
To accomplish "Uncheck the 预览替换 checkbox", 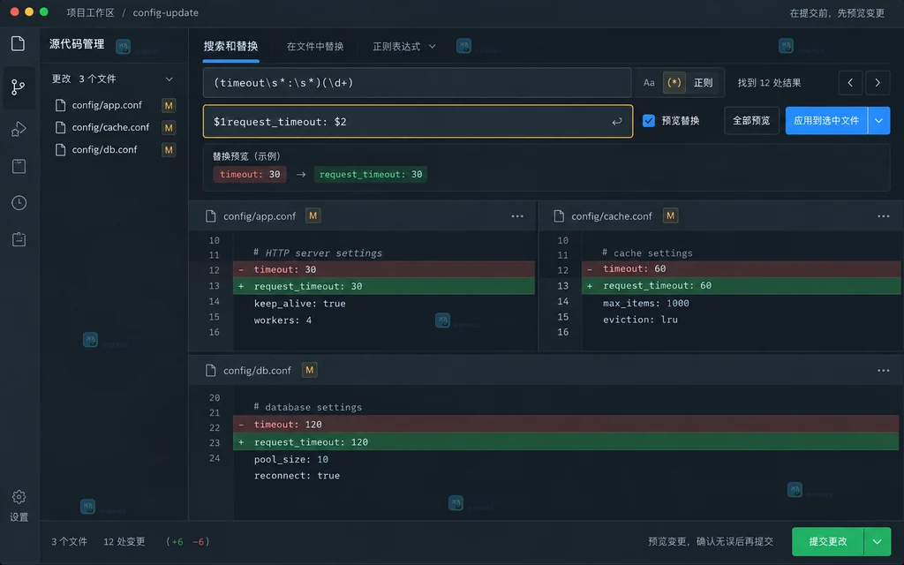I will point(649,120).
